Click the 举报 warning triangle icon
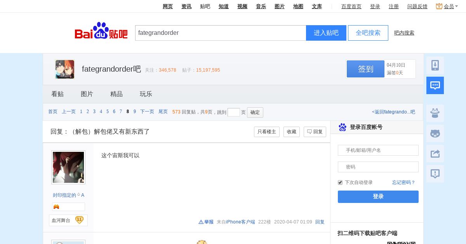466x244 pixels. click(x=201, y=222)
